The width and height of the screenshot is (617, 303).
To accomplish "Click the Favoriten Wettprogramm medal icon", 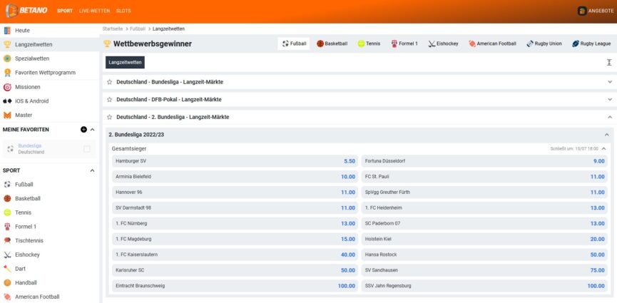I will coord(7,73).
